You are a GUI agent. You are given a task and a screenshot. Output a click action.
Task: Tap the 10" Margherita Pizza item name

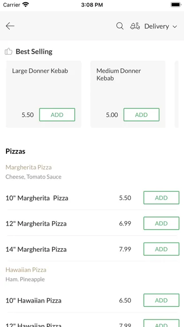click(37, 198)
